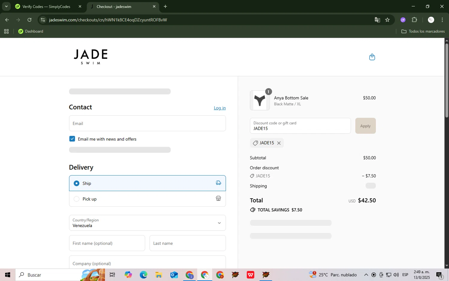Open the Dashboard bookmark

click(31, 31)
